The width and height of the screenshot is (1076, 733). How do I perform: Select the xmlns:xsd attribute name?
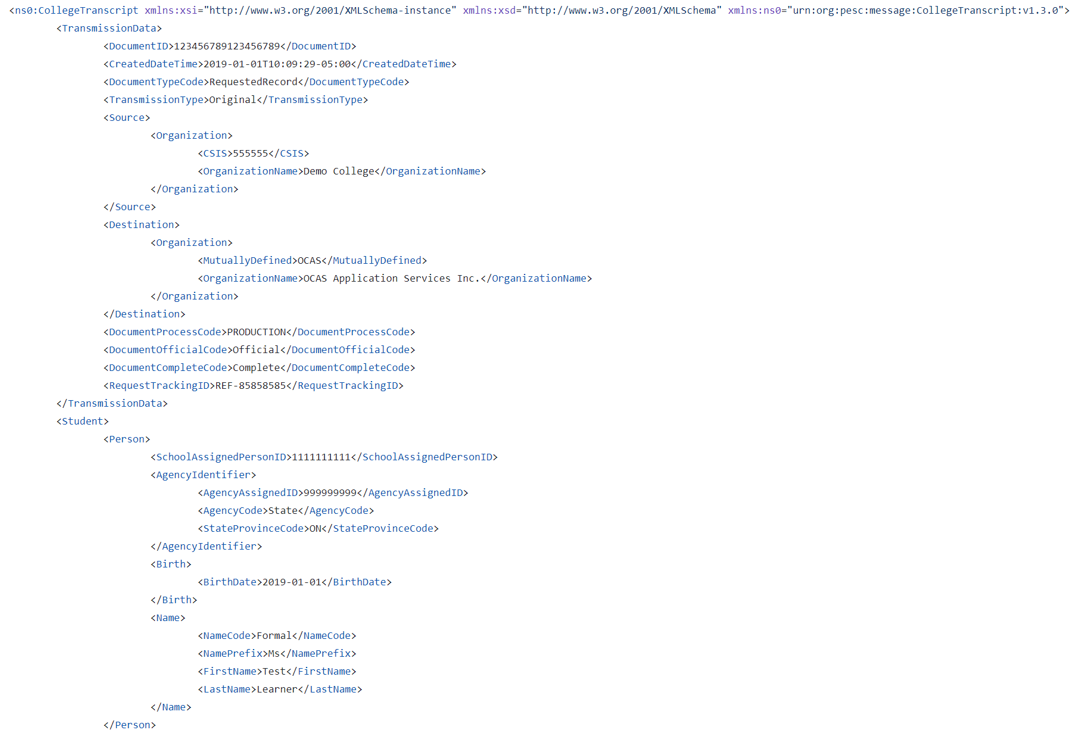489,10
